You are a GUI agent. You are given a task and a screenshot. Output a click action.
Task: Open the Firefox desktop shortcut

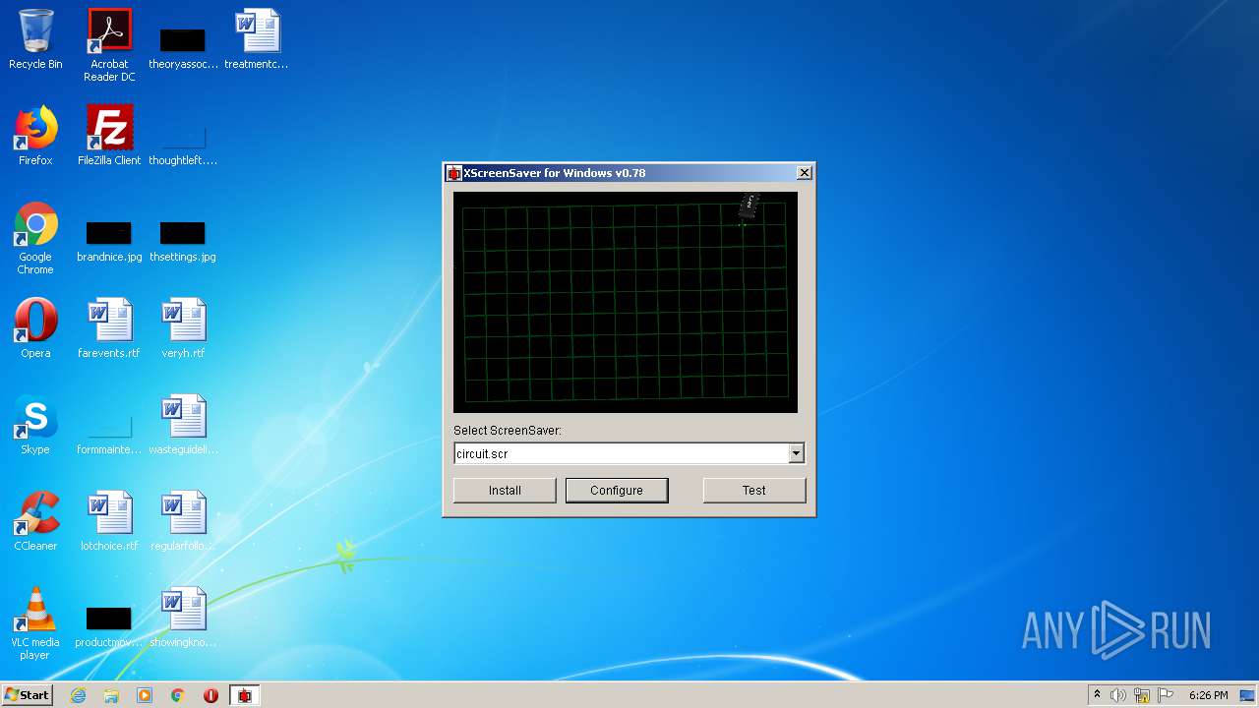point(35,136)
